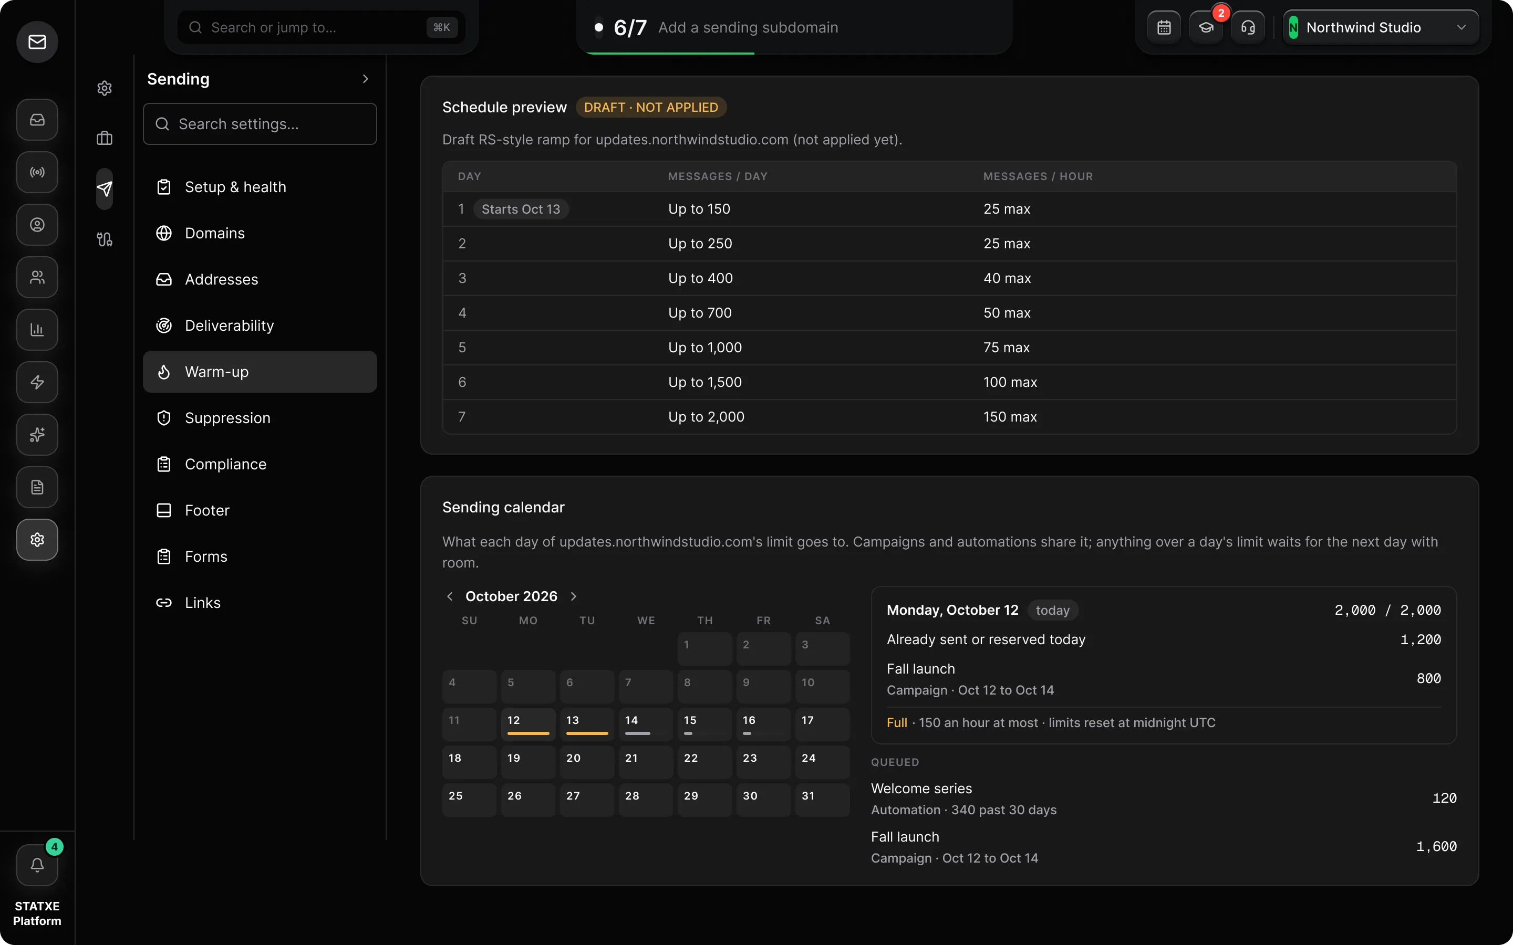1513x945 pixels.
Task: Open the document page icon in left rail
Action: click(37, 487)
